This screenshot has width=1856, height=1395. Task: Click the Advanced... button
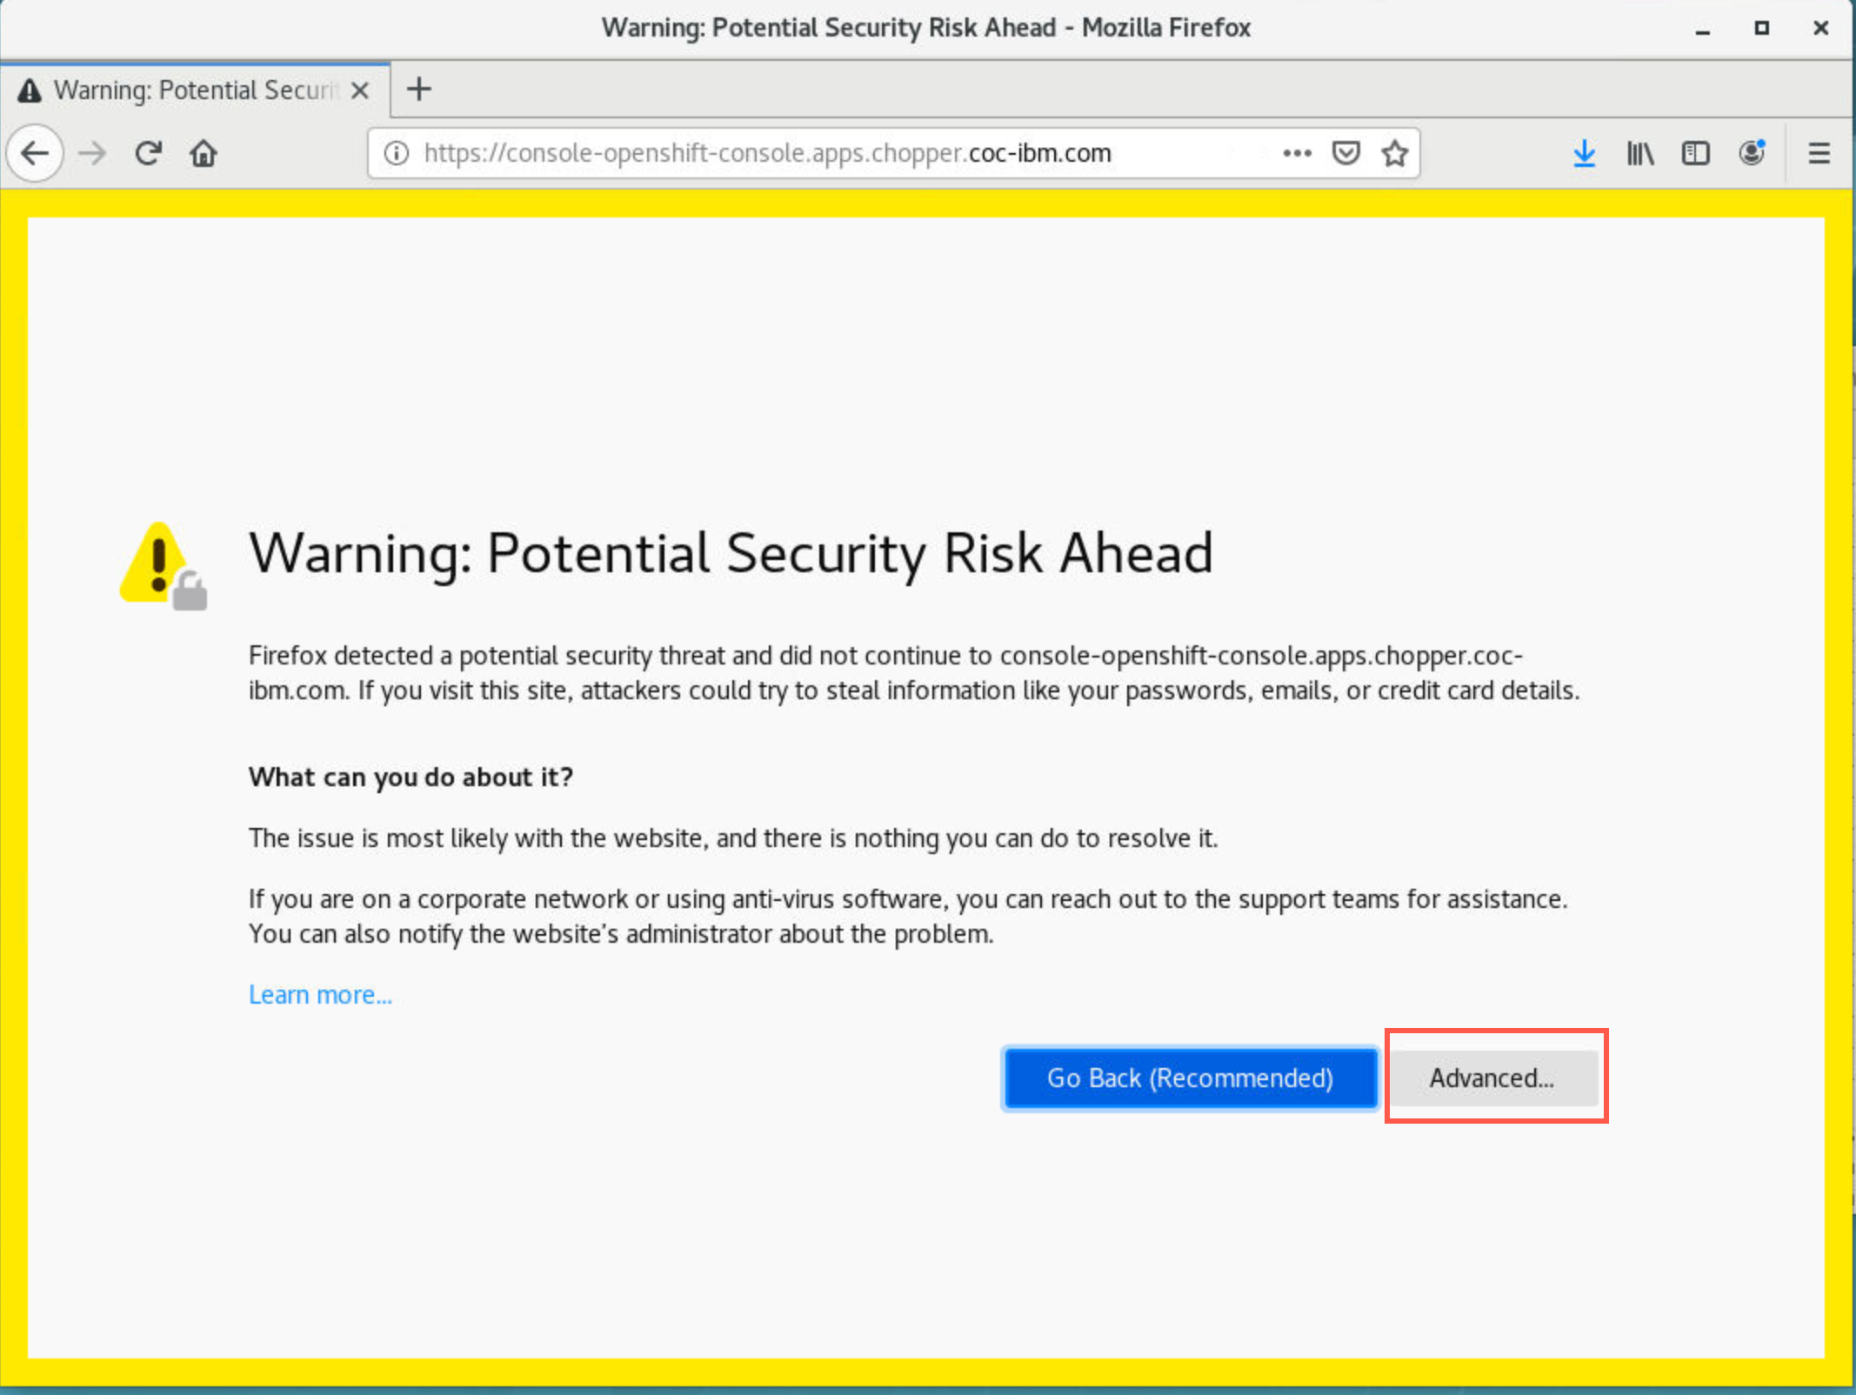[x=1492, y=1078]
